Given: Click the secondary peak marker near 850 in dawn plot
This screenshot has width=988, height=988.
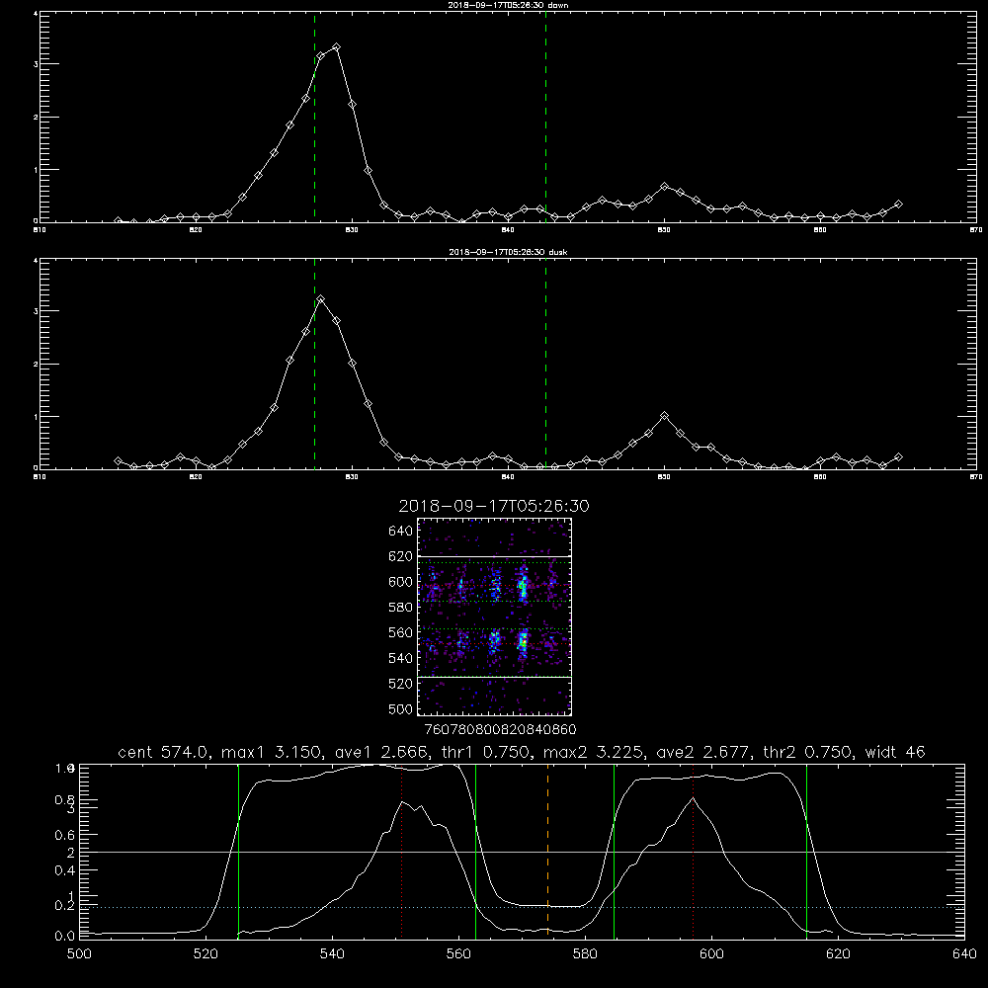Looking at the screenshot, I should [x=664, y=187].
